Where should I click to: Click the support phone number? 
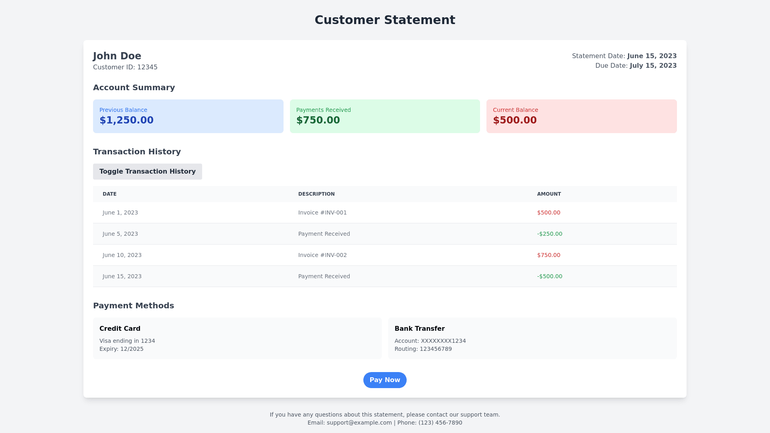(x=440, y=423)
